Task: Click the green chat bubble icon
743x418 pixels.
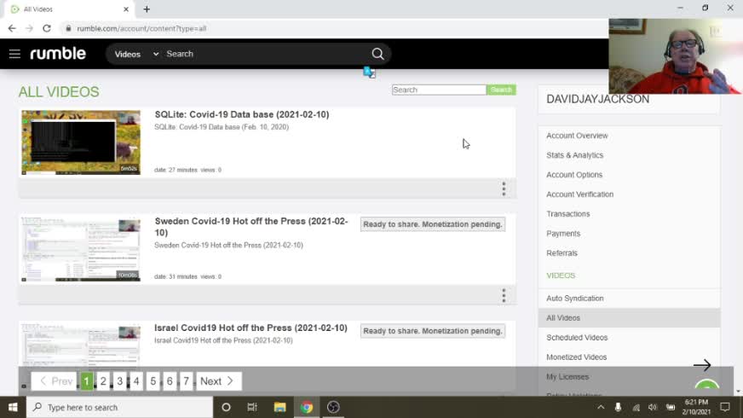Action: coord(707,386)
